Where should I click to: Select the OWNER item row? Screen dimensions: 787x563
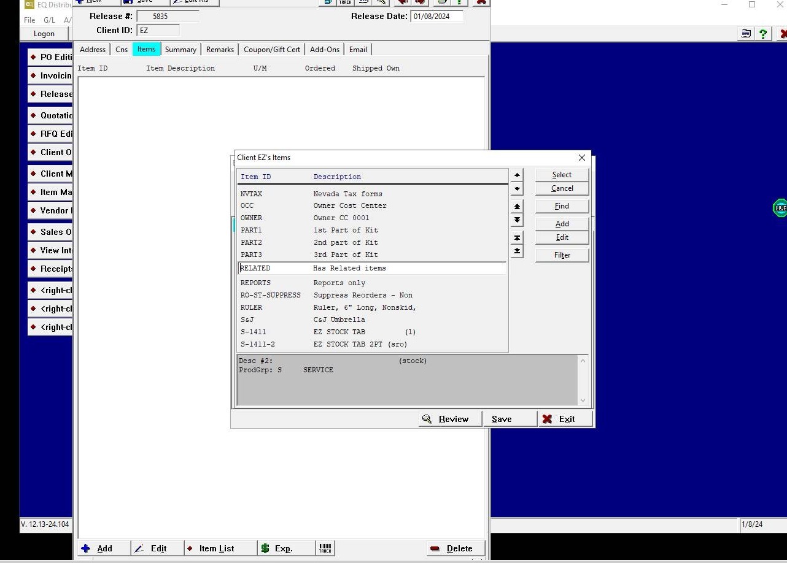(x=373, y=218)
